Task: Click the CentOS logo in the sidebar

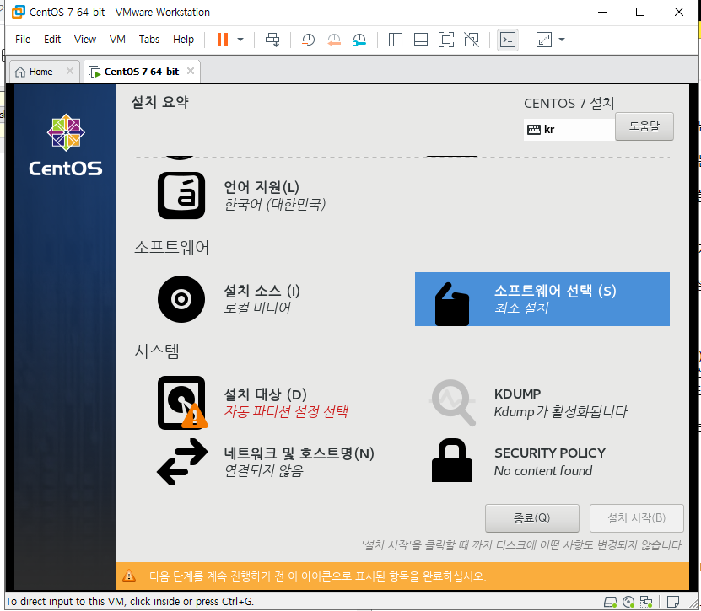Action: pos(66,145)
